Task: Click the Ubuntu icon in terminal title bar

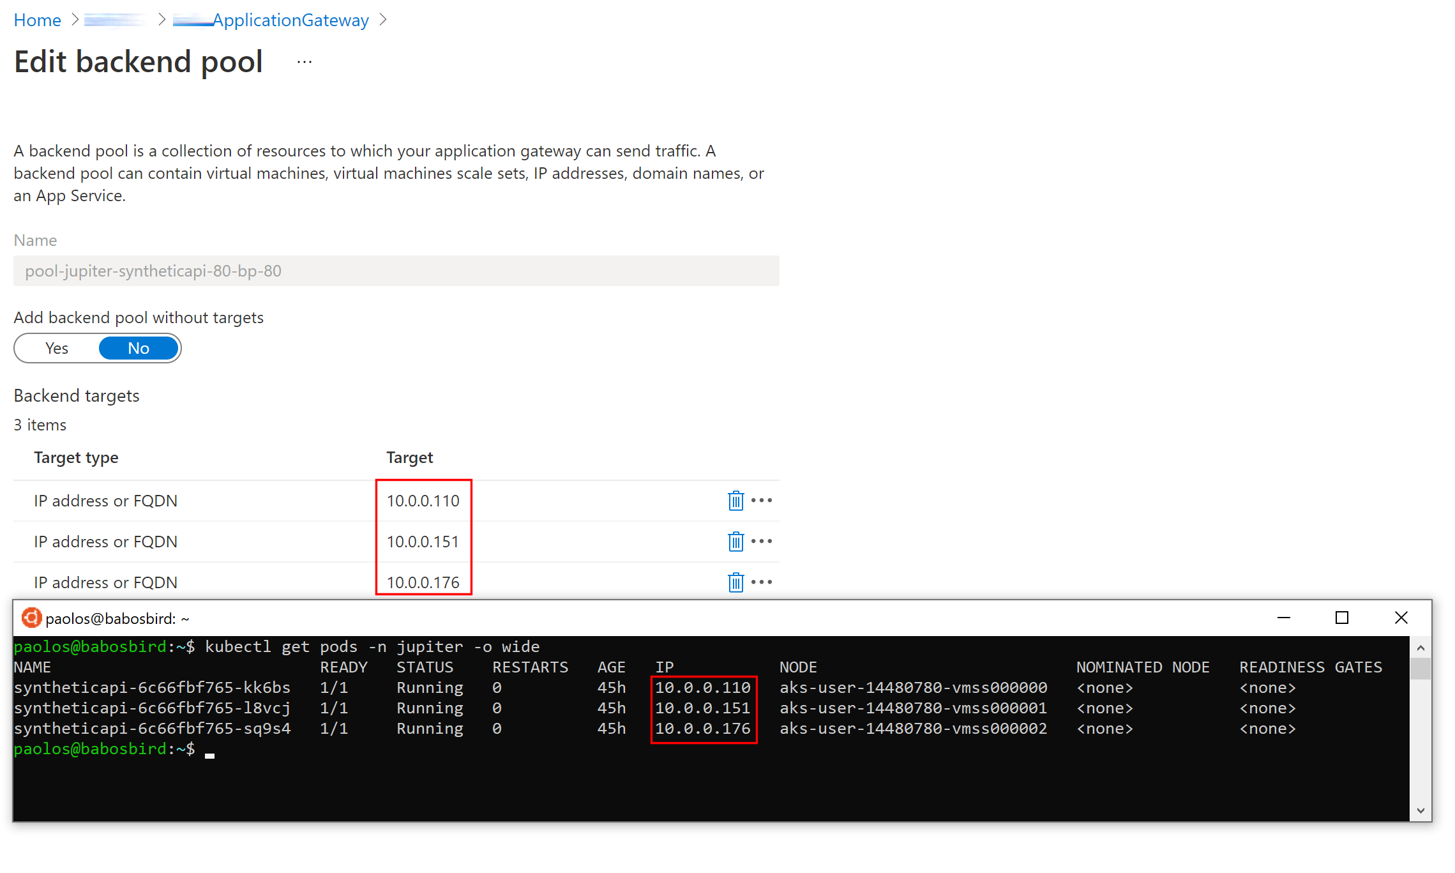Action: 31,618
